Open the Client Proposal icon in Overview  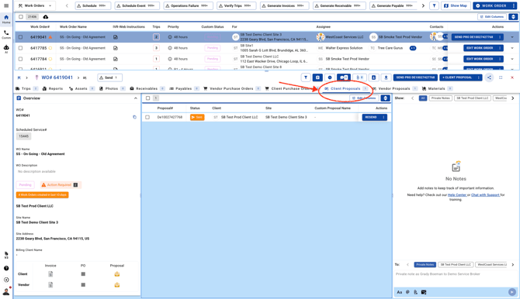point(117,274)
